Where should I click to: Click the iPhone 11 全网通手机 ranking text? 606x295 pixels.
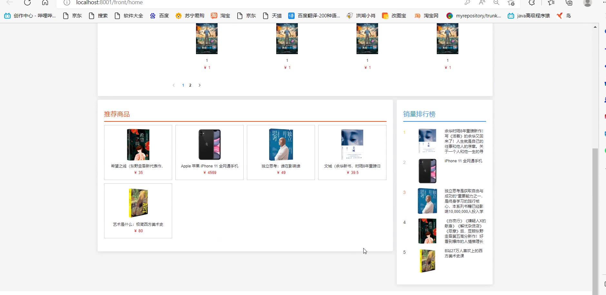point(464,161)
